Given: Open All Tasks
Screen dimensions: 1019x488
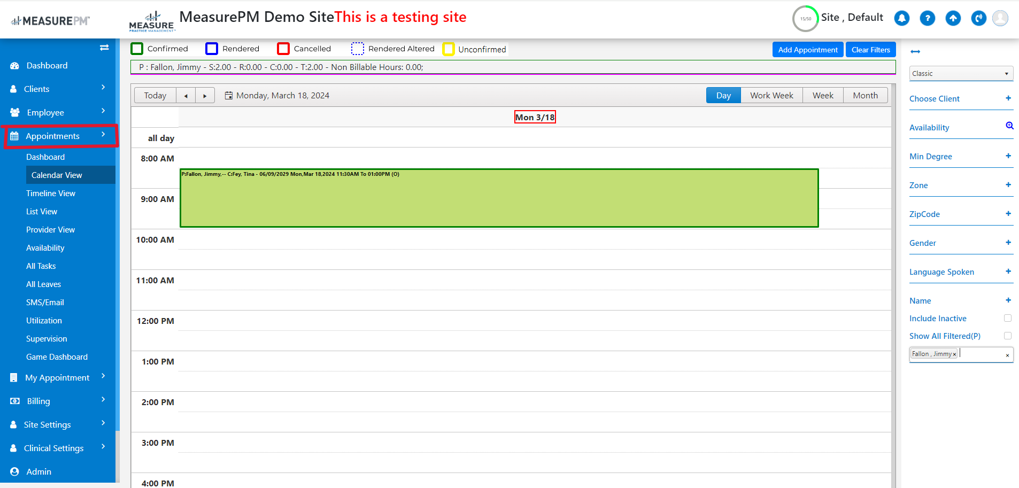Looking at the screenshot, I should (41, 266).
